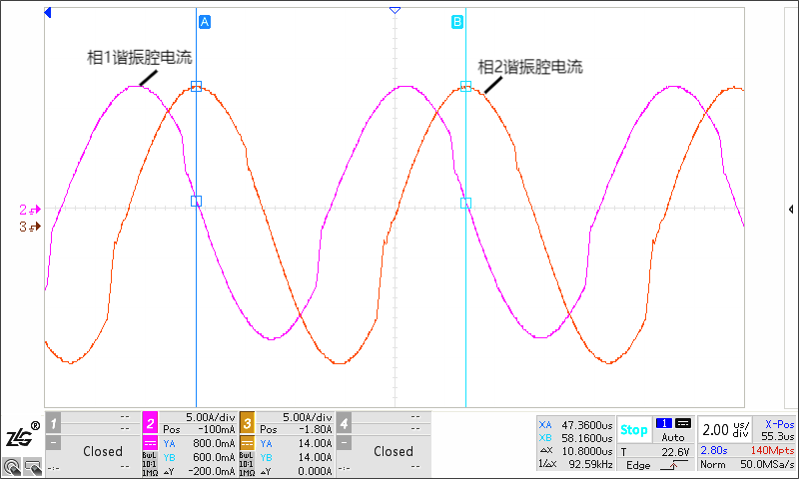Click cursor B label at top
Viewport: 799px width, 479px height.
point(457,22)
